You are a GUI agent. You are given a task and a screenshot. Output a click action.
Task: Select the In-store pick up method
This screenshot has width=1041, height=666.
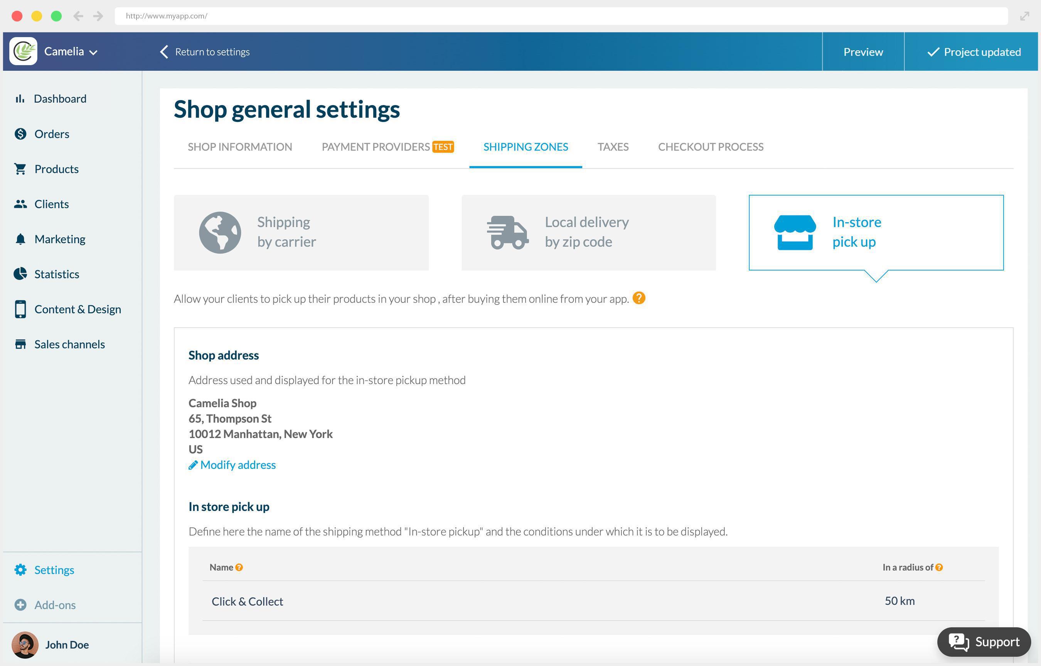click(x=876, y=232)
